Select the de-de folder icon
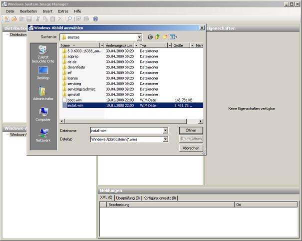302x241 pixels. 64,61
